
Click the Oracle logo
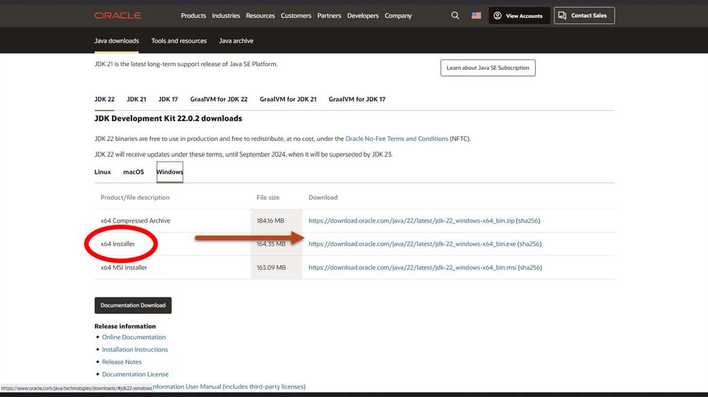click(118, 15)
